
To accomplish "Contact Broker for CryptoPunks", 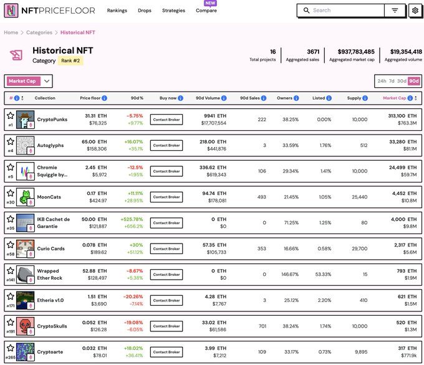I will coord(166,120).
